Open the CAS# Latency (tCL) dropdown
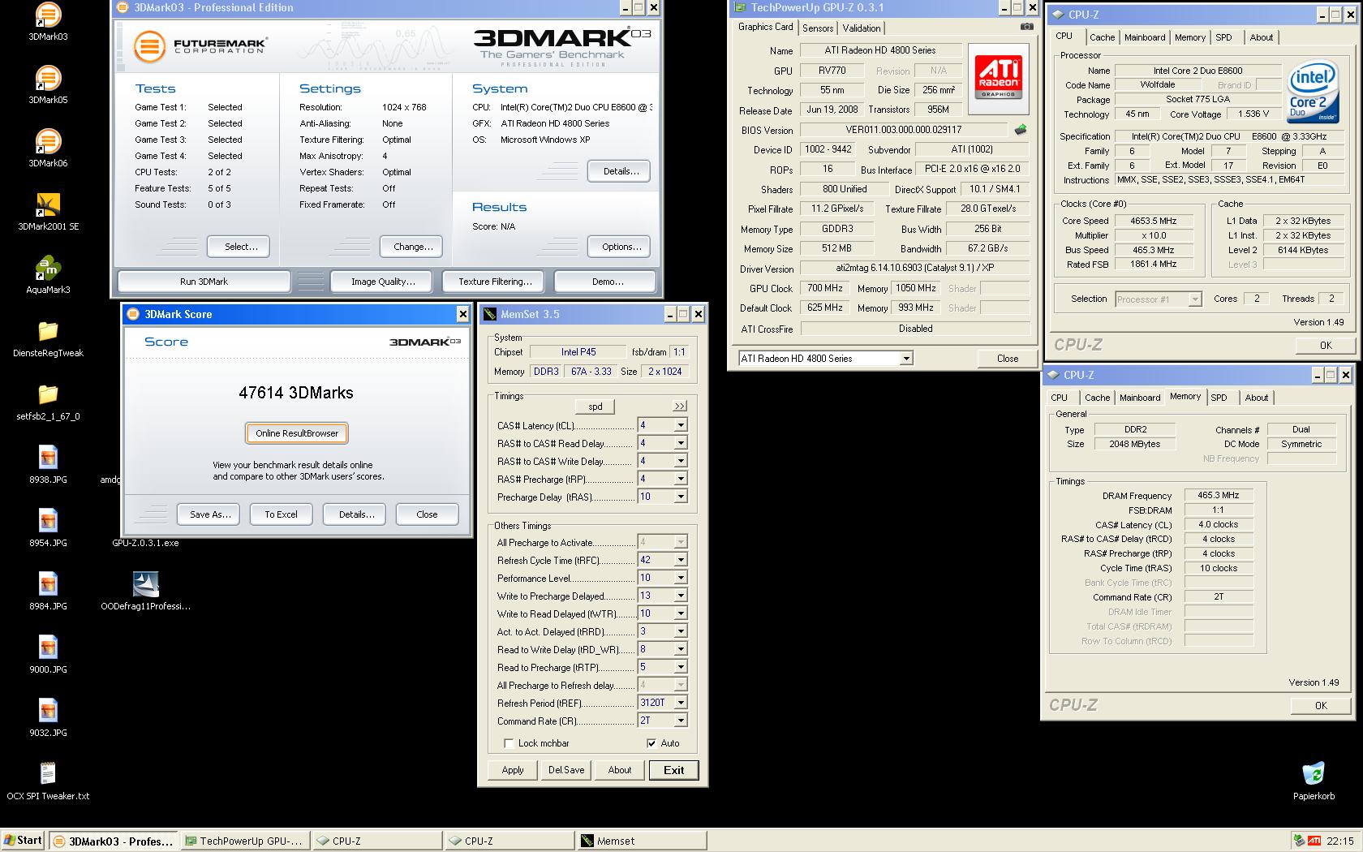Image resolution: width=1363 pixels, height=852 pixels. tap(681, 425)
